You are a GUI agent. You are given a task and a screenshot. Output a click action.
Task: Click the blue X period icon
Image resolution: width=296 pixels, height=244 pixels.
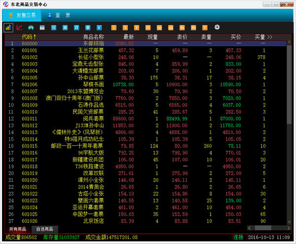coord(99,28)
